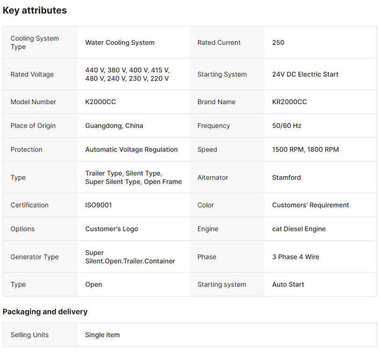Image resolution: width=381 pixels, height=353 pixels.
Task: Select the ISO9001 certification value
Action: click(99, 205)
